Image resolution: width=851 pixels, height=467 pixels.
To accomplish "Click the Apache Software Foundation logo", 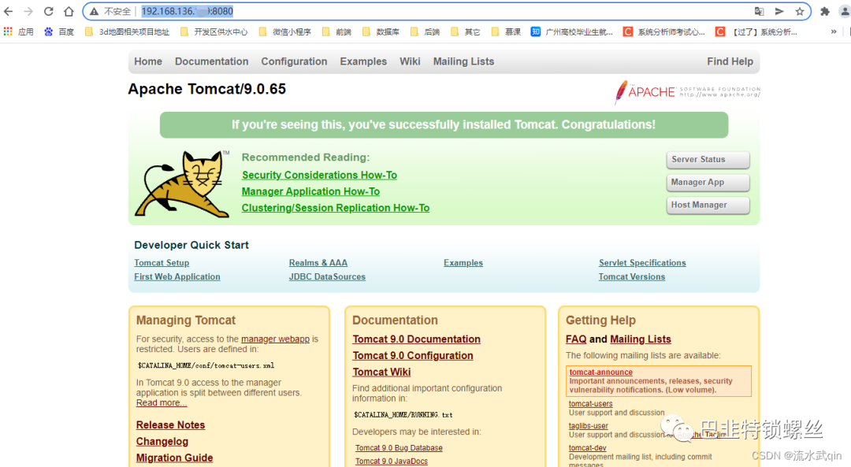I will 687,91.
